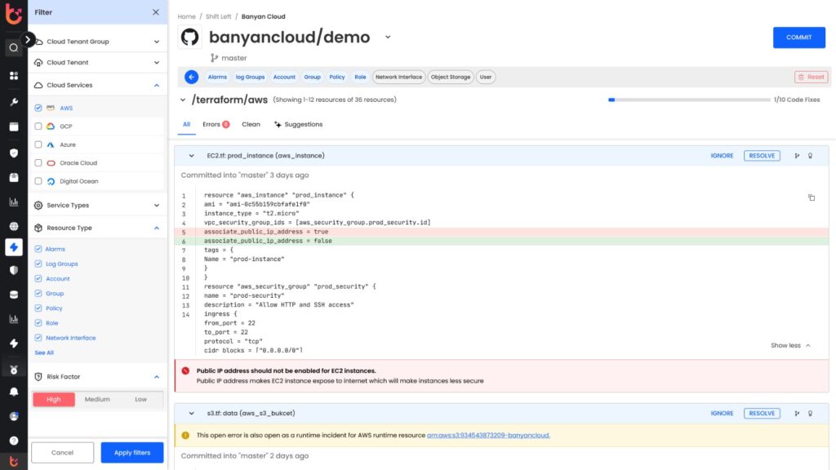Switch to the Clean tab
The width and height of the screenshot is (836, 470).
point(251,125)
